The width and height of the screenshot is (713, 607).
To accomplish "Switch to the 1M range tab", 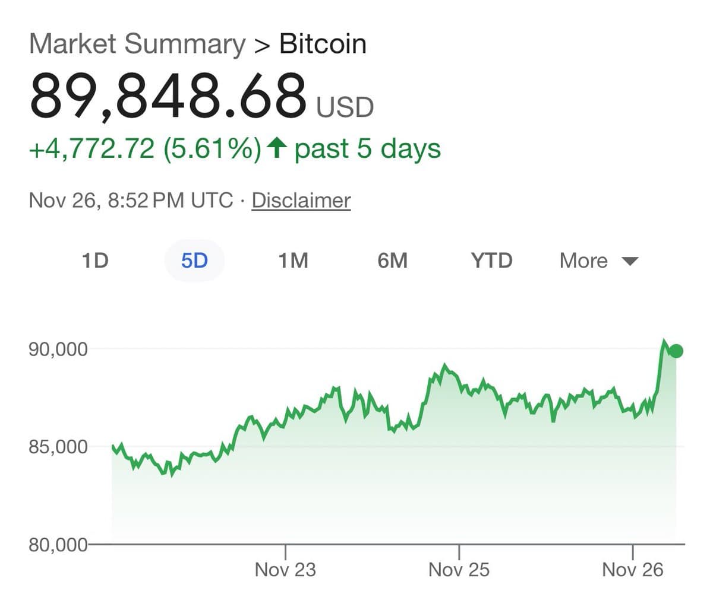I will click(294, 260).
